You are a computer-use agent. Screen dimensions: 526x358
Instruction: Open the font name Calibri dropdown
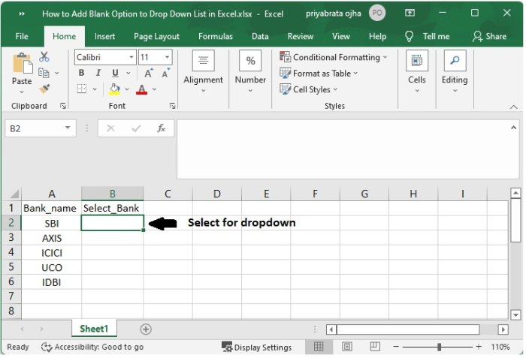coord(131,57)
